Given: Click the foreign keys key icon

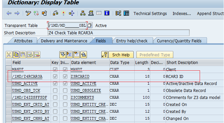Looking at the screenshot, I should pyautogui.click(x=105, y=55).
